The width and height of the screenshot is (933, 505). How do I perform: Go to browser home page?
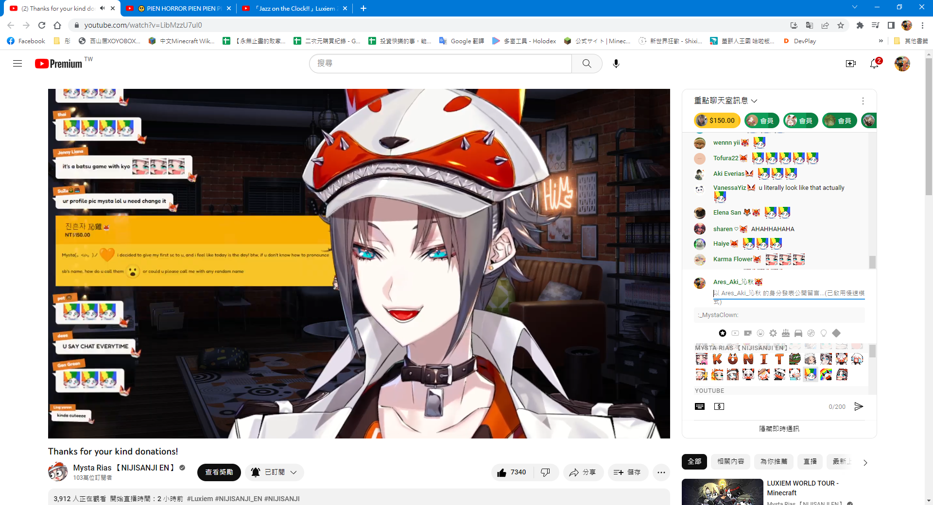[x=57, y=25]
